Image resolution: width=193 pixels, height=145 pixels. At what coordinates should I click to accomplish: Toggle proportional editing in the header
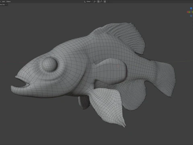tap(105, 2)
